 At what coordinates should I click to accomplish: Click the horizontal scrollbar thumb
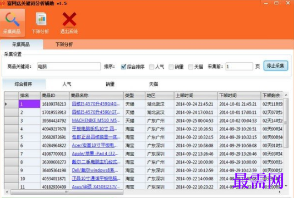click(x=67, y=192)
